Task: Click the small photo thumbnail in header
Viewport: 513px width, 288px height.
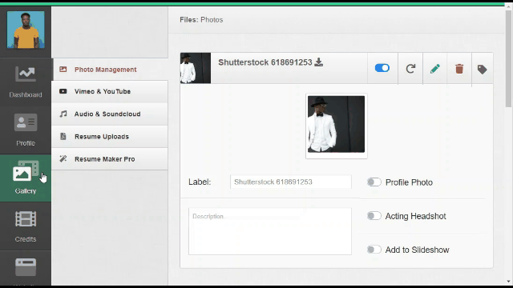Action: pyautogui.click(x=196, y=68)
